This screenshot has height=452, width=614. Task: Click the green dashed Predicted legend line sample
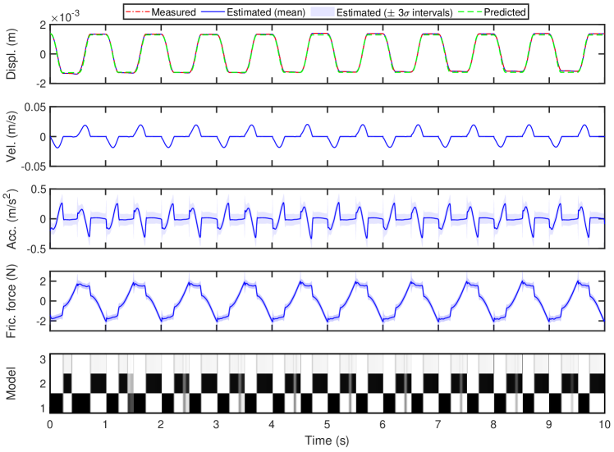coord(470,12)
